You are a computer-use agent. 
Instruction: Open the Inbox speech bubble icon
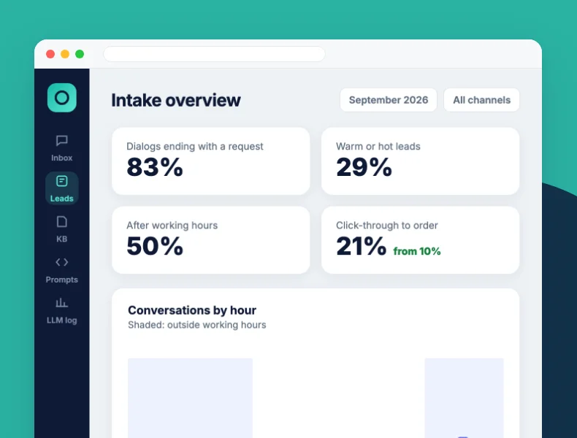[62, 140]
